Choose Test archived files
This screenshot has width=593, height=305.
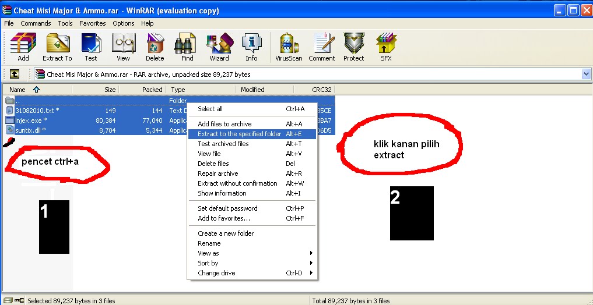(252, 144)
